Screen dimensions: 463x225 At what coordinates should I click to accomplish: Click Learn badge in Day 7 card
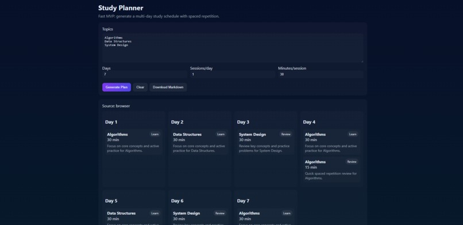point(287,213)
